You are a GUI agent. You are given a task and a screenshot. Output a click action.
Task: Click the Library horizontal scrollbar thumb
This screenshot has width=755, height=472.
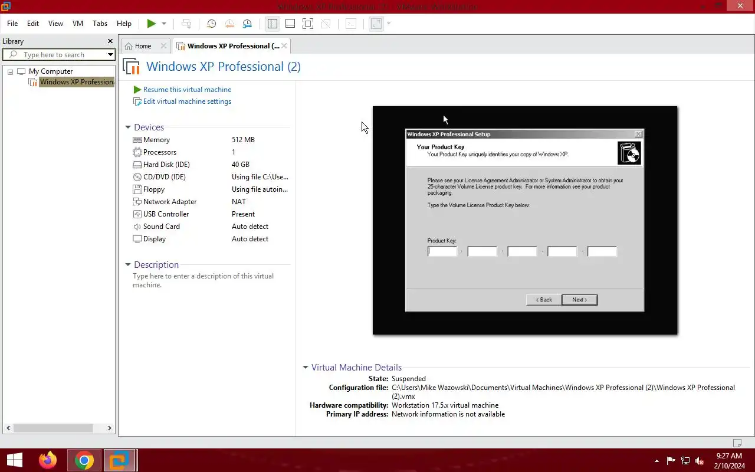pos(53,428)
